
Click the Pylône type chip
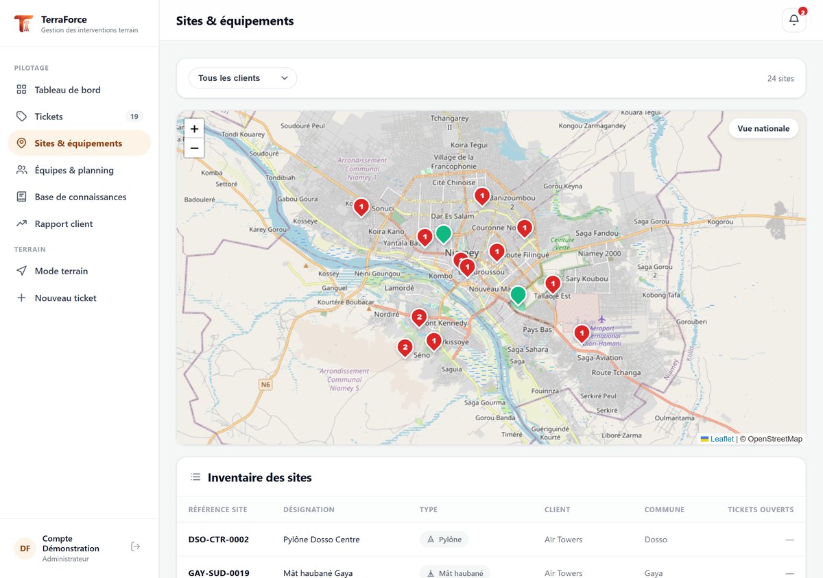444,540
